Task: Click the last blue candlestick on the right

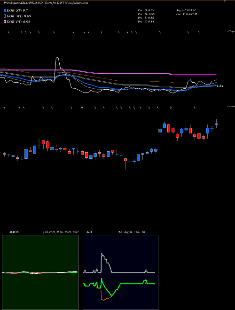Action: (216, 124)
